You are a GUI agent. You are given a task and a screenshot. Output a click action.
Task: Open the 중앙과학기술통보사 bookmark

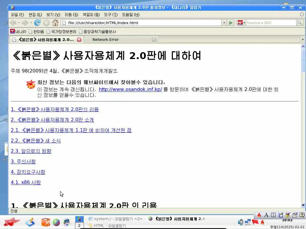pyautogui.click(x=97, y=31)
